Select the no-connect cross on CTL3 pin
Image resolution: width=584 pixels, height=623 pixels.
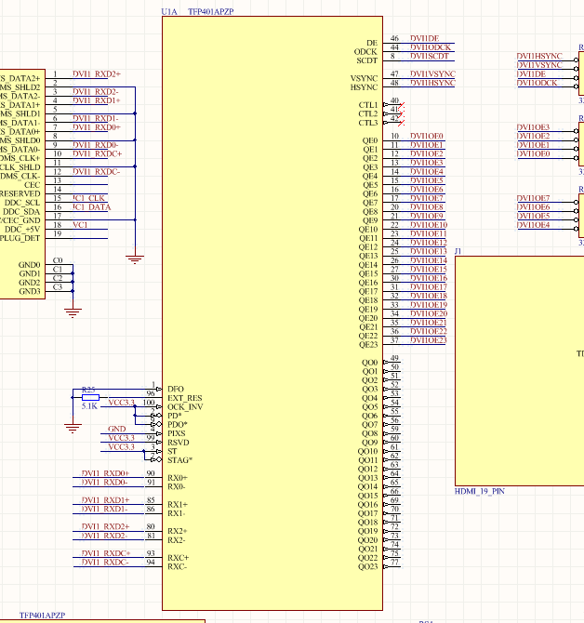pos(401,123)
